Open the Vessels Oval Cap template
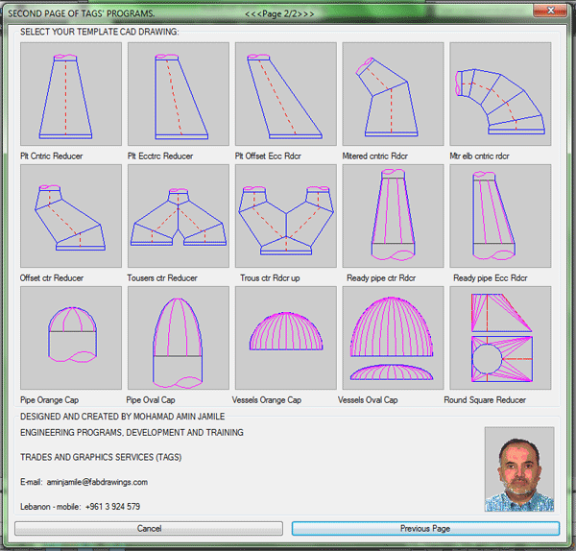The width and height of the screenshot is (576, 551). 393,338
